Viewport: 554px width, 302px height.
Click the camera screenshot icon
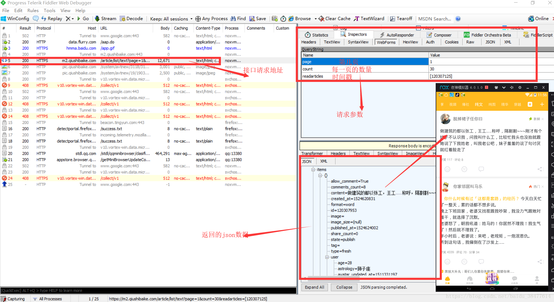(275, 19)
